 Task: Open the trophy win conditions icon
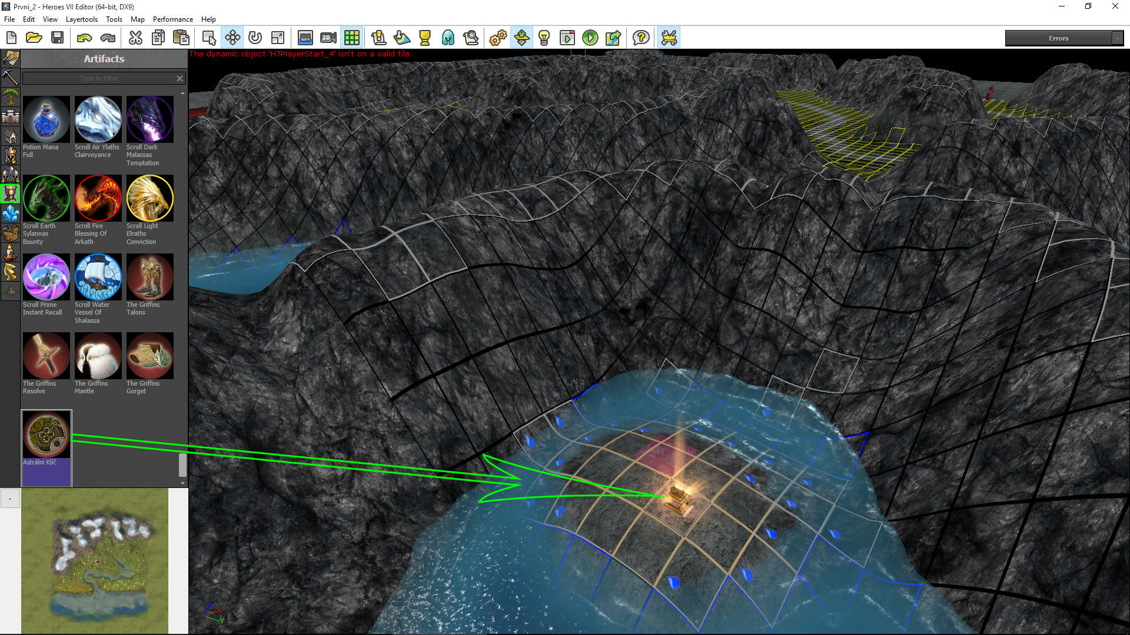tap(424, 38)
